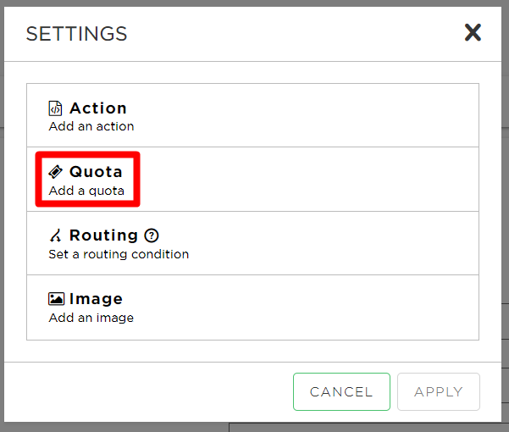The image size is (509, 432).
Task: Open the Routing help question mark
Action: click(x=152, y=235)
